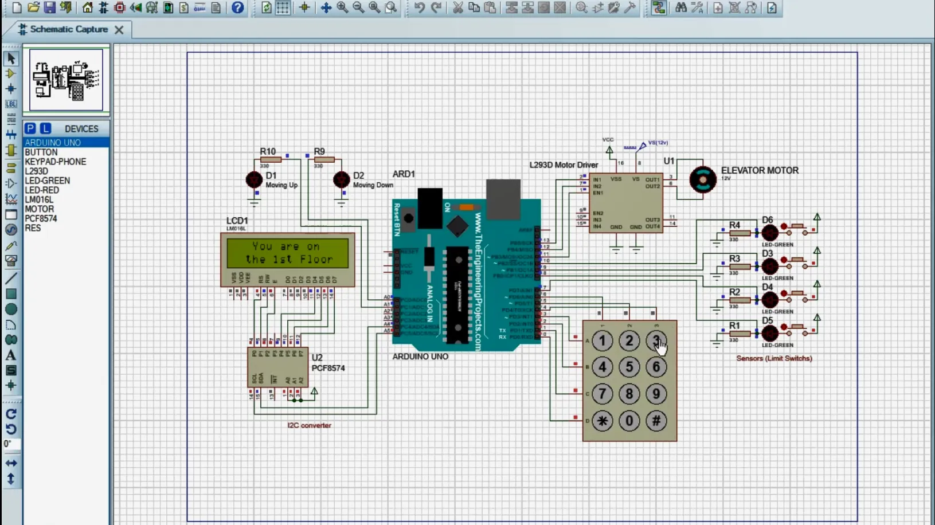Copy selection to clipboard
This screenshot has height=525, width=935.
474,7
